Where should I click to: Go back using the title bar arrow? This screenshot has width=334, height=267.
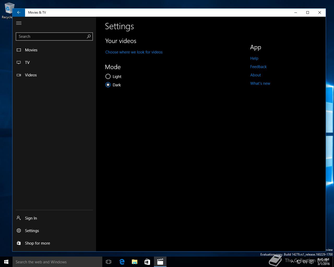pyautogui.click(x=19, y=13)
